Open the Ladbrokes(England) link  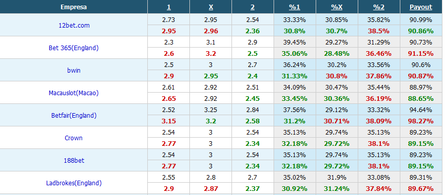74,183
